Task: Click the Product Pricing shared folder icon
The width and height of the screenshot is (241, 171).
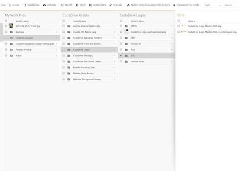Action: [11, 50]
